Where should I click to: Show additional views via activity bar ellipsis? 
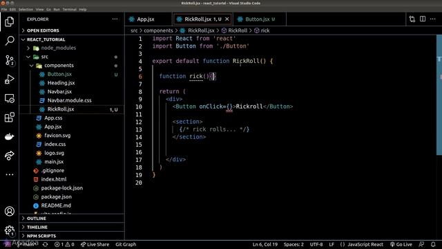(x=9, y=174)
